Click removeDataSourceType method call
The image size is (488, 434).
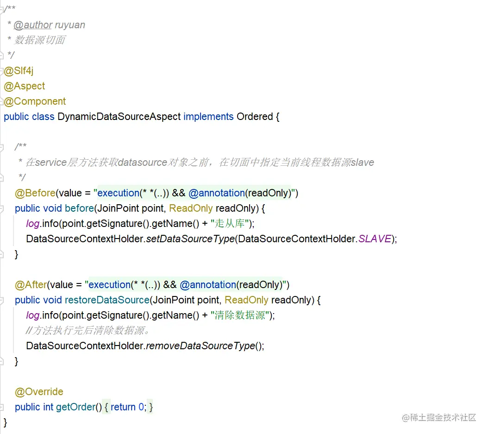click(200, 346)
